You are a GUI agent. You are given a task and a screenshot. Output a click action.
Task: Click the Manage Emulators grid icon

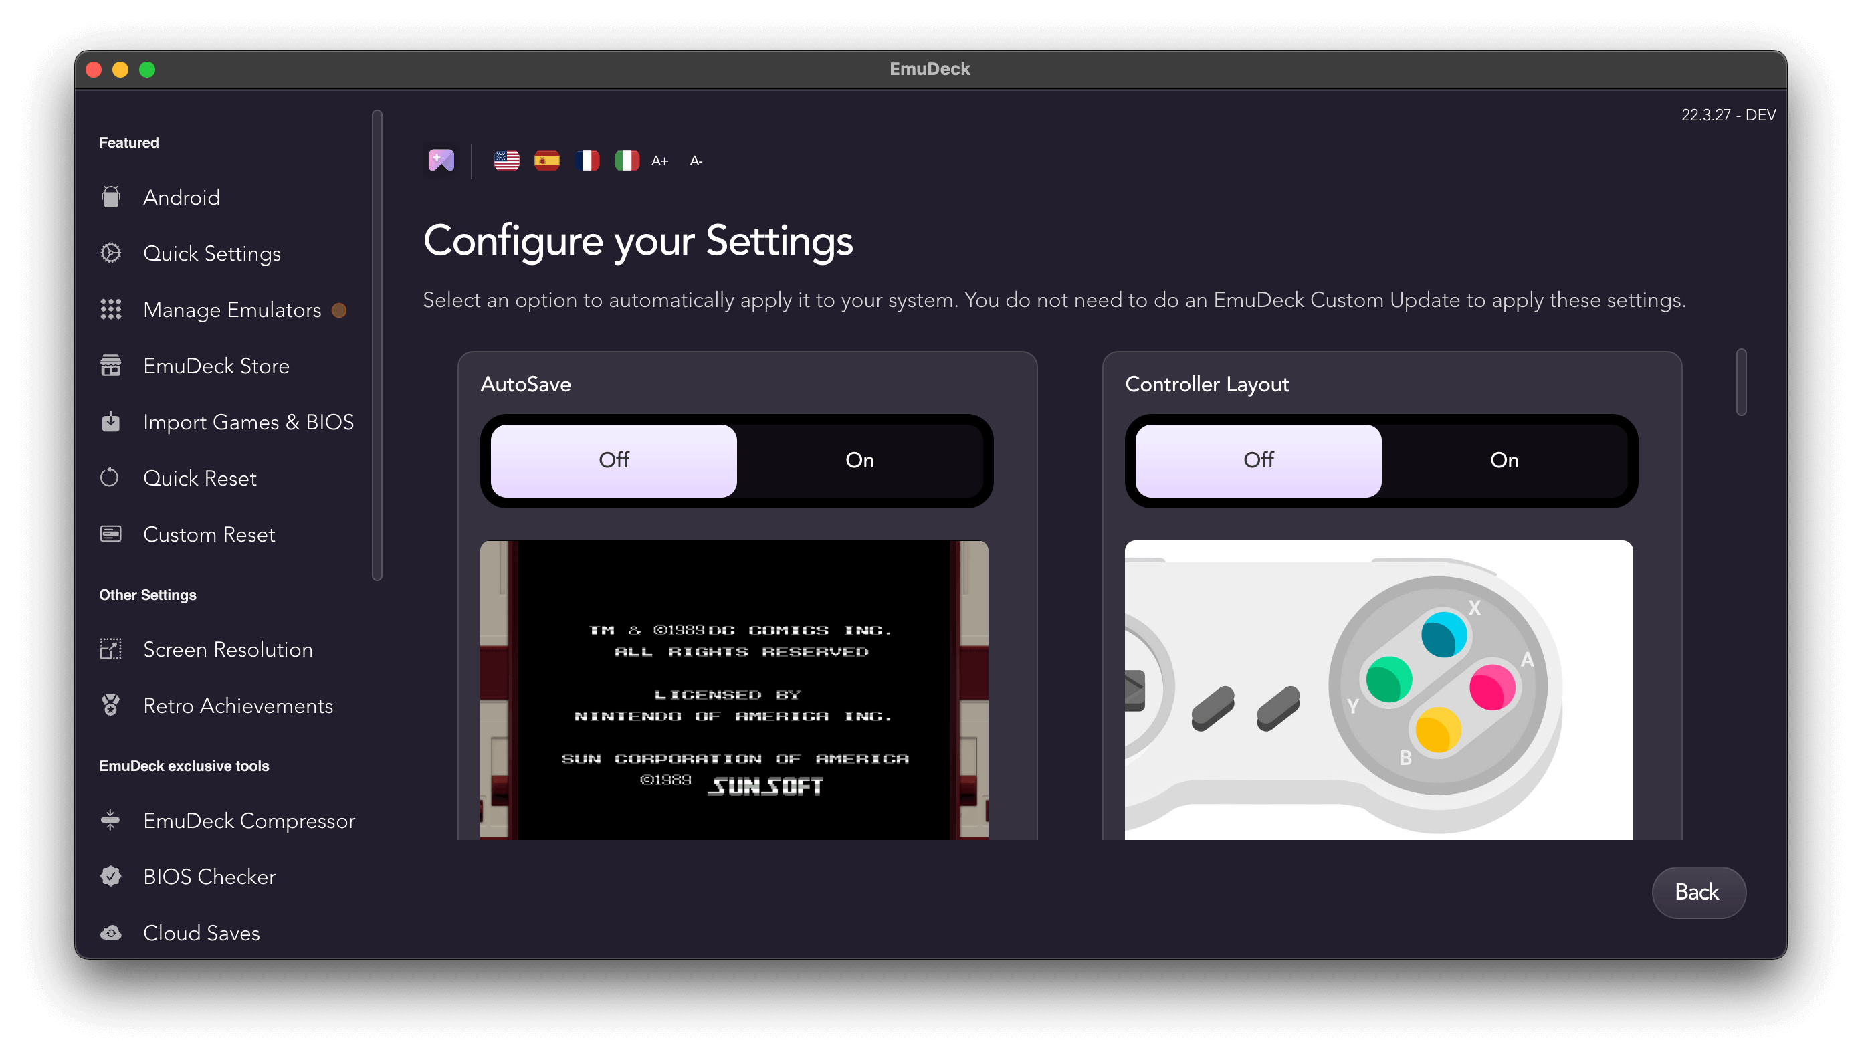(x=110, y=310)
